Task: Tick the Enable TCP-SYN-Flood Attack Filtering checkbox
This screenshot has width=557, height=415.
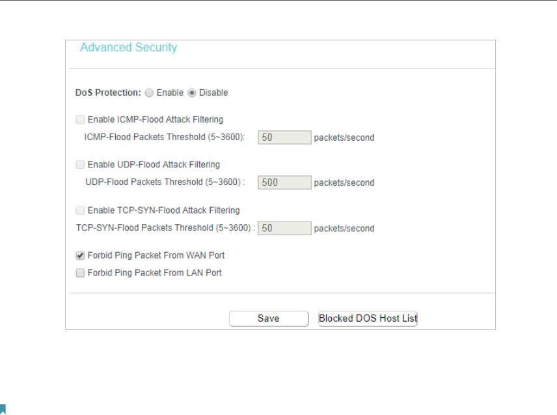Action: (80, 210)
